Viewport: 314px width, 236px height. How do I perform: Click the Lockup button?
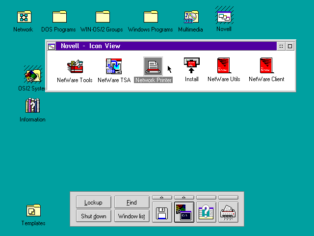94,202
